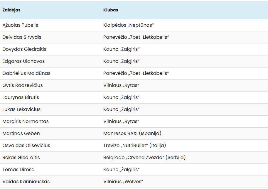Click Belgrado „Crvena Zvezda“ (Serbija) club
This screenshot has width=268, height=189.
[144, 158]
